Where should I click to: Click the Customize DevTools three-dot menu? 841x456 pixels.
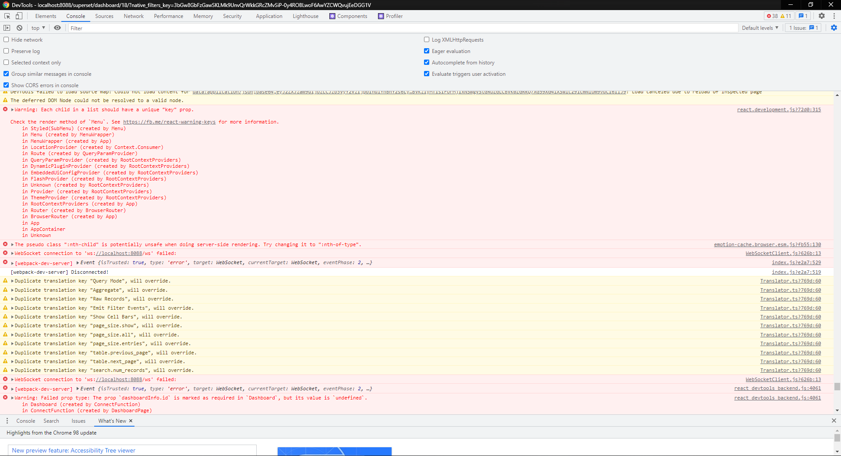pyautogui.click(x=835, y=16)
